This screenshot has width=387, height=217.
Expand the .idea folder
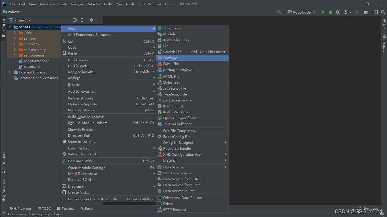(x=15, y=33)
